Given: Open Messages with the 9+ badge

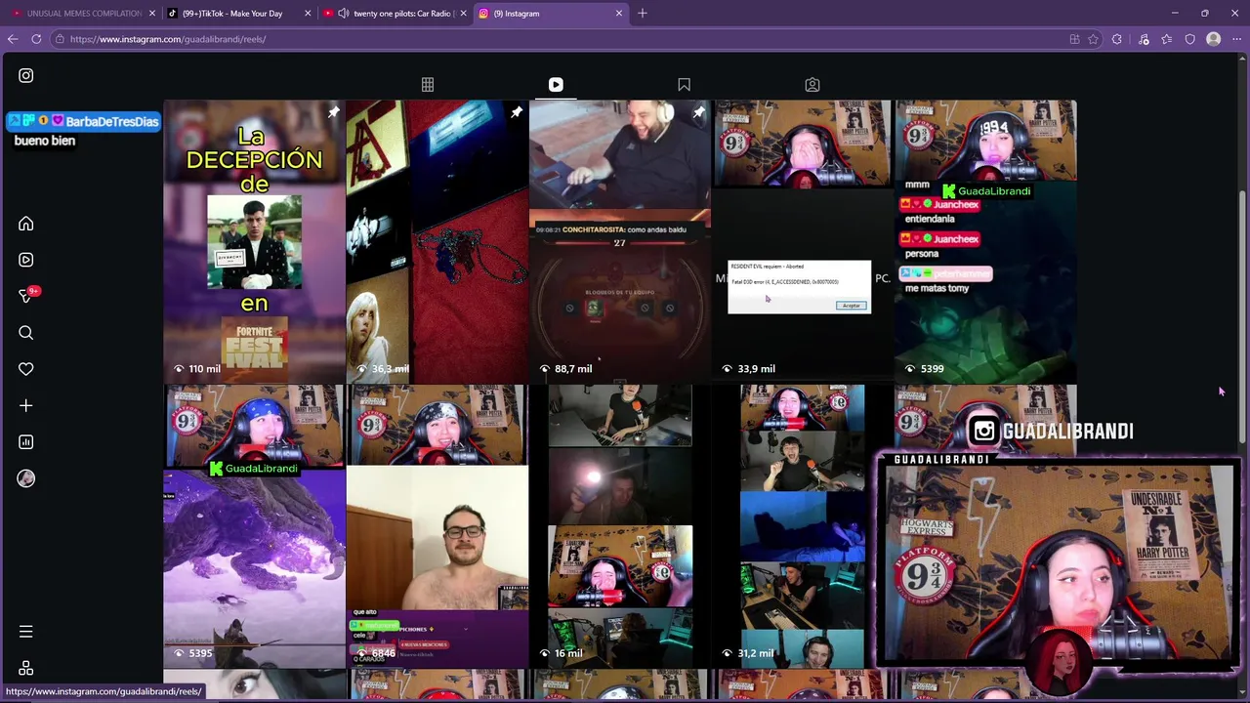Looking at the screenshot, I should 26,296.
